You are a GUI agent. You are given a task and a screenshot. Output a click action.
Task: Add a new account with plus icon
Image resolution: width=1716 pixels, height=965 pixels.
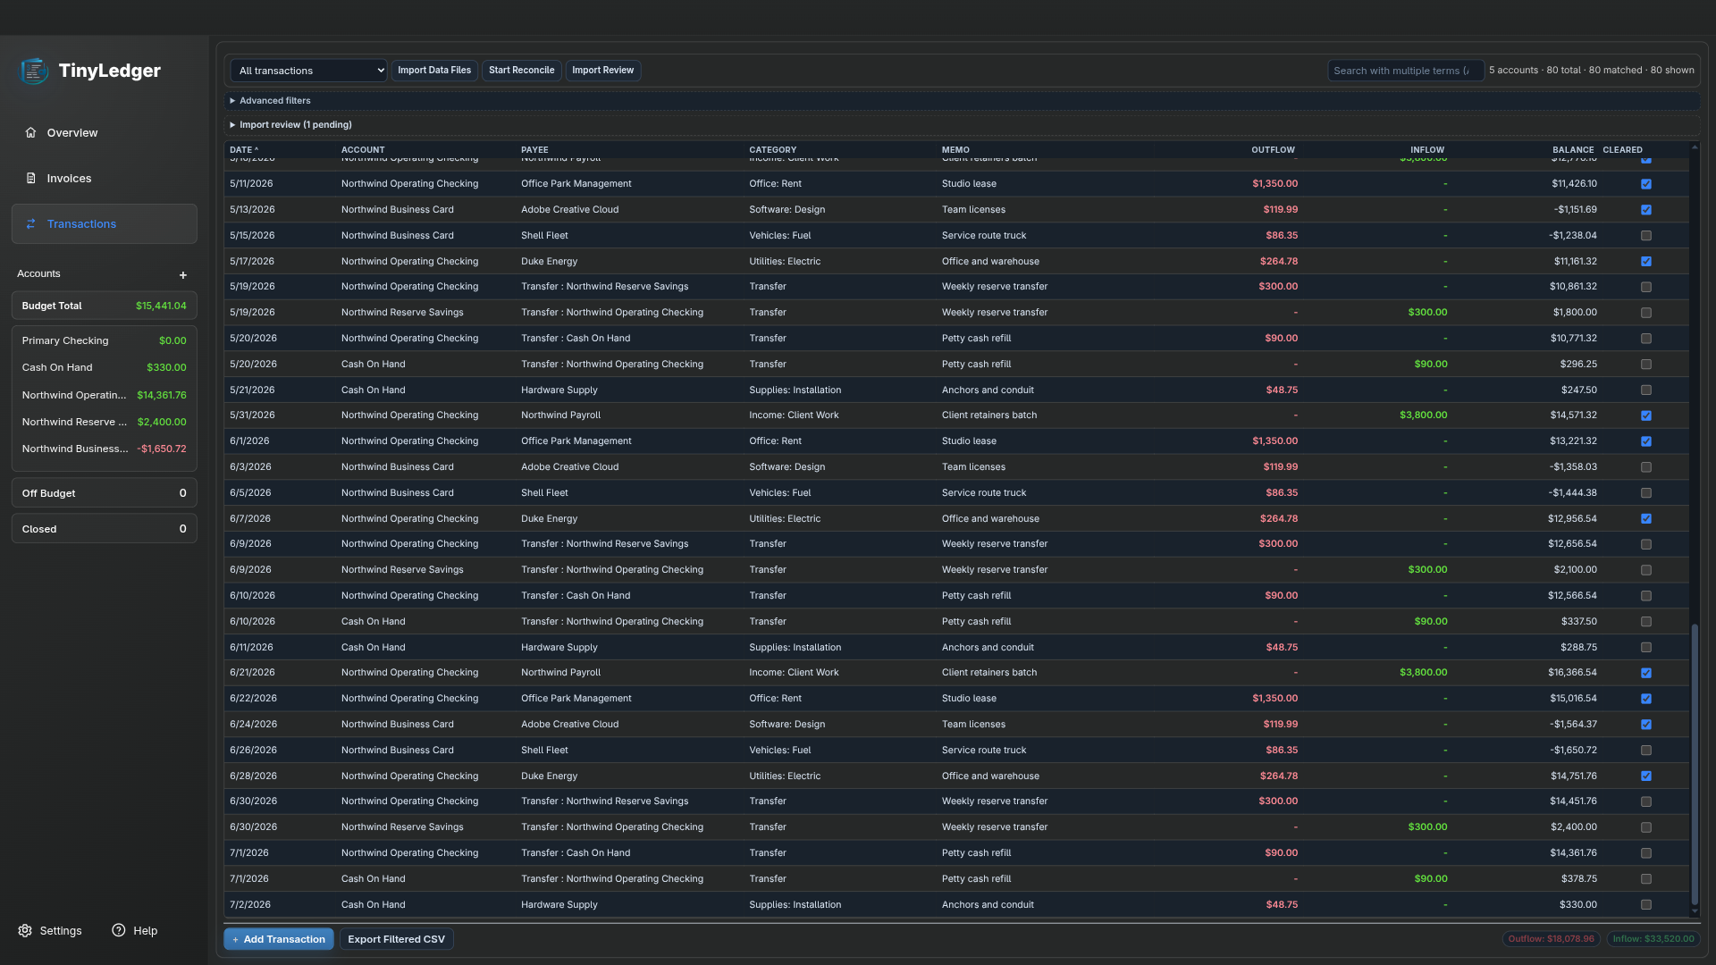point(182,275)
